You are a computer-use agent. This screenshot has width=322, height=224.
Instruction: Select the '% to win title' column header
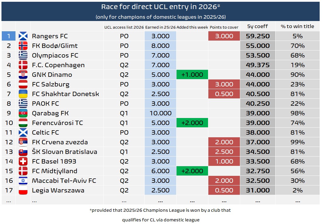tap(297, 26)
